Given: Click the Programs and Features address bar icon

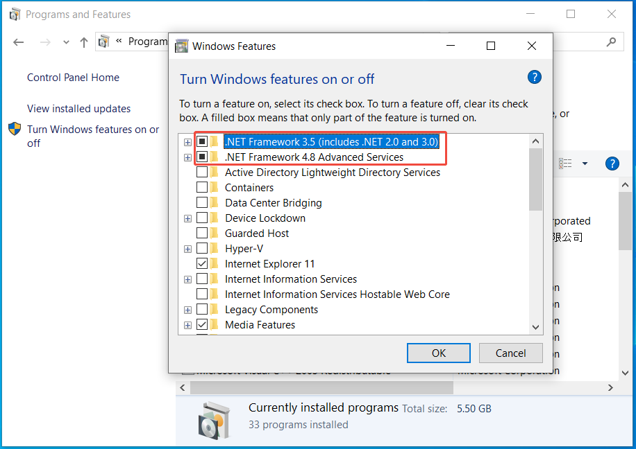Looking at the screenshot, I should (103, 42).
